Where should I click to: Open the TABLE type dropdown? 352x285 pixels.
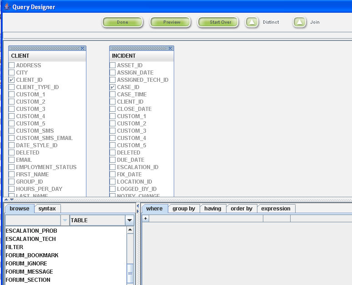130,220
